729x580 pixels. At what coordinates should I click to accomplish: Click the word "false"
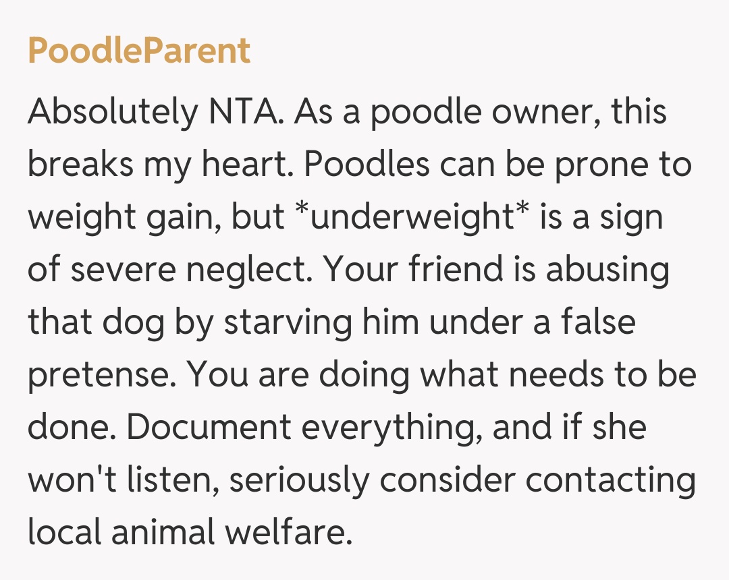point(597,322)
